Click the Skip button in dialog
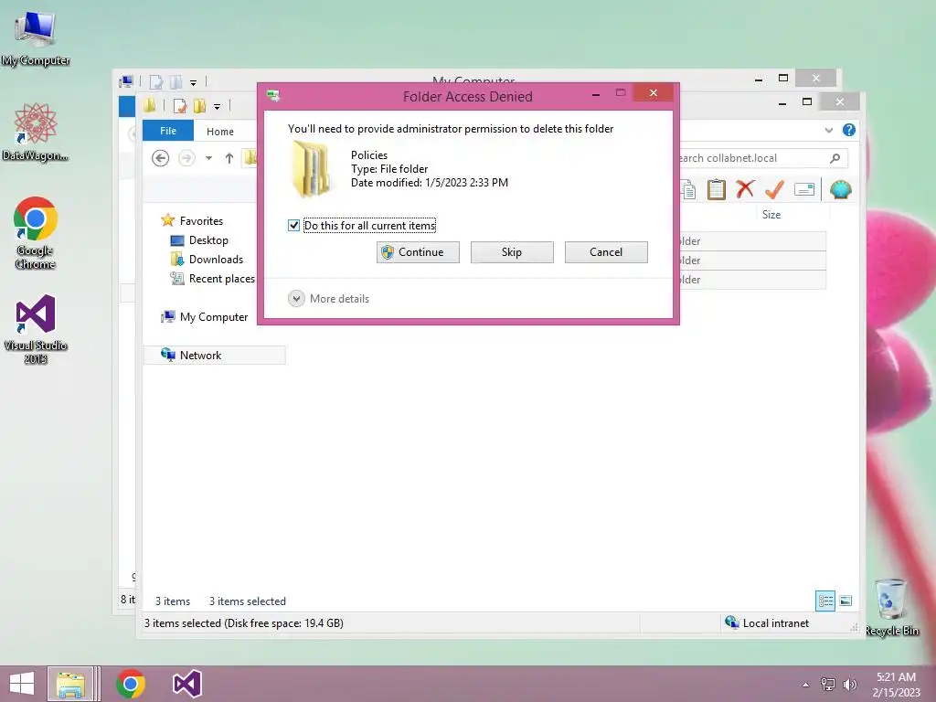The image size is (936, 702). pos(512,252)
